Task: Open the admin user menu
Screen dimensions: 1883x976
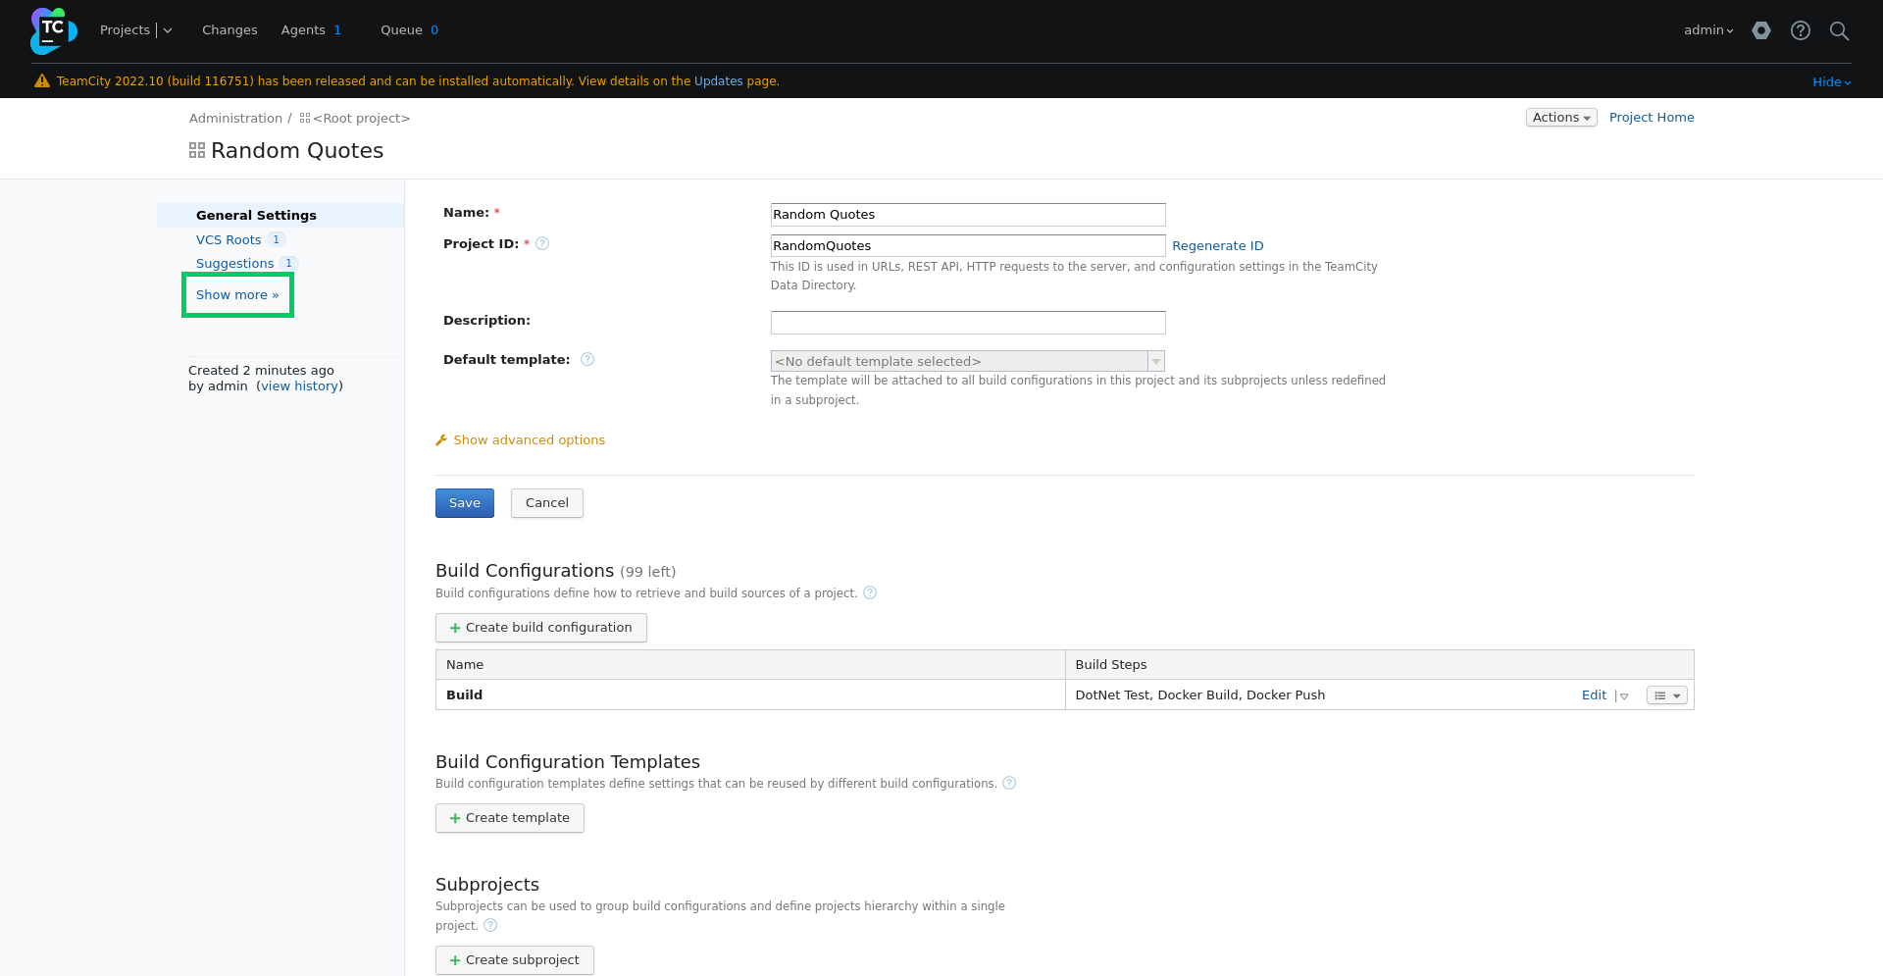Action: pos(1708,30)
